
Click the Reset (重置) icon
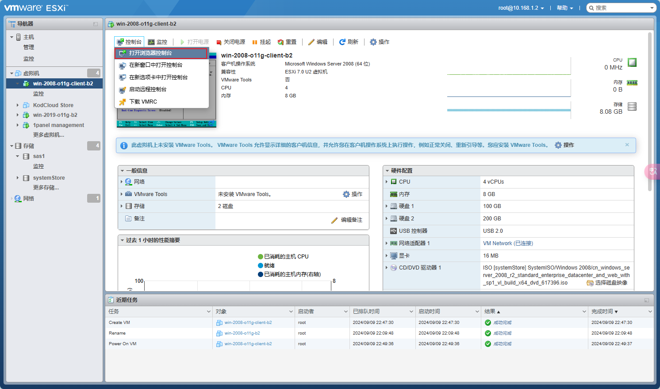pyautogui.click(x=280, y=42)
